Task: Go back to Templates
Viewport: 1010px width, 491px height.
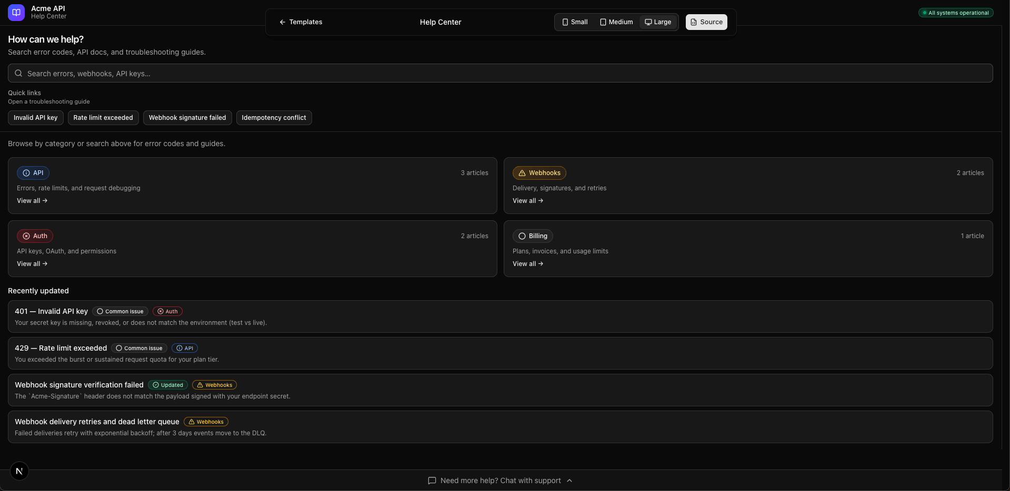Action: [x=301, y=22]
